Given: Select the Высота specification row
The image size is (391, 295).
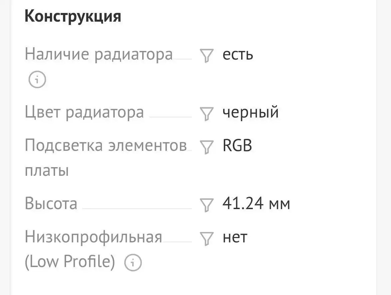Looking at the screenshot, I should (51, 204).
